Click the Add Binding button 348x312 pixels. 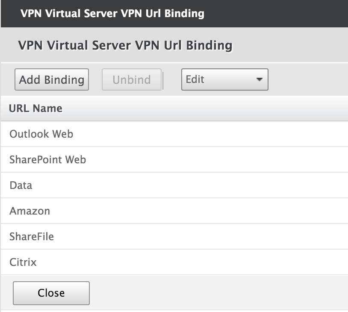point(52,79)
